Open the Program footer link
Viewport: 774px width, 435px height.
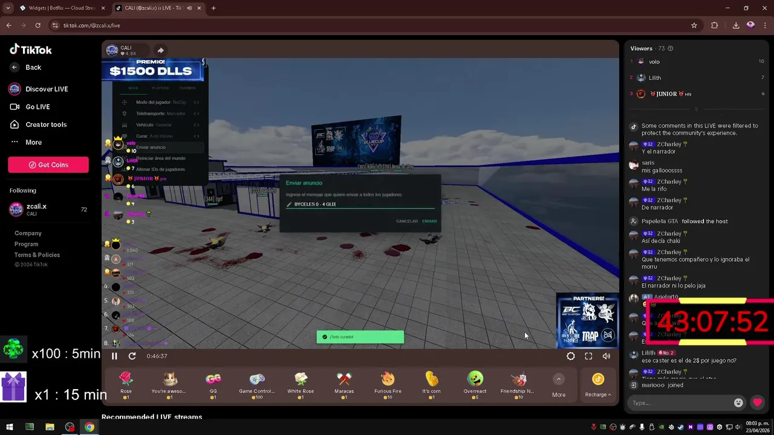coord(26,244)
